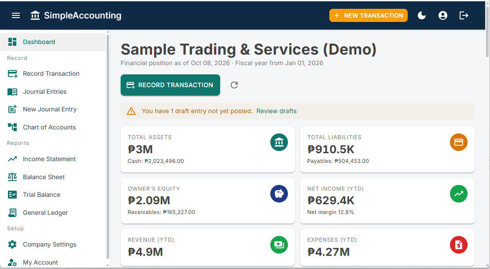Image resolution: width=490 pixels, height=269 pixels.
Task: Click the Net margin 12.8% text
Action: pyautogui.click(x=330, y=212)
